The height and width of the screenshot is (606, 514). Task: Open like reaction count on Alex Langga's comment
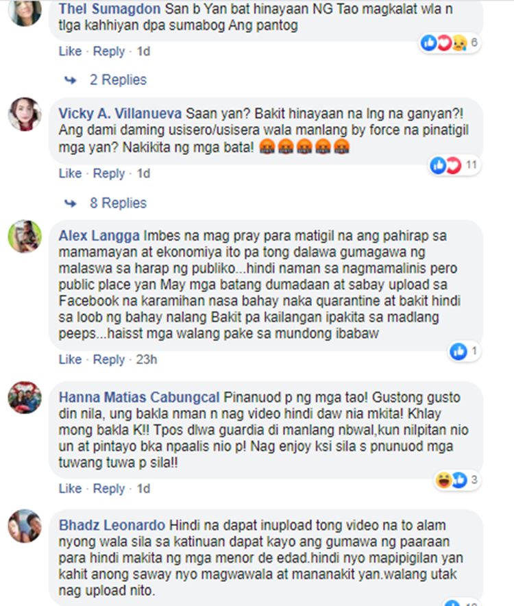pyautogui.click(x=464, y=351)
